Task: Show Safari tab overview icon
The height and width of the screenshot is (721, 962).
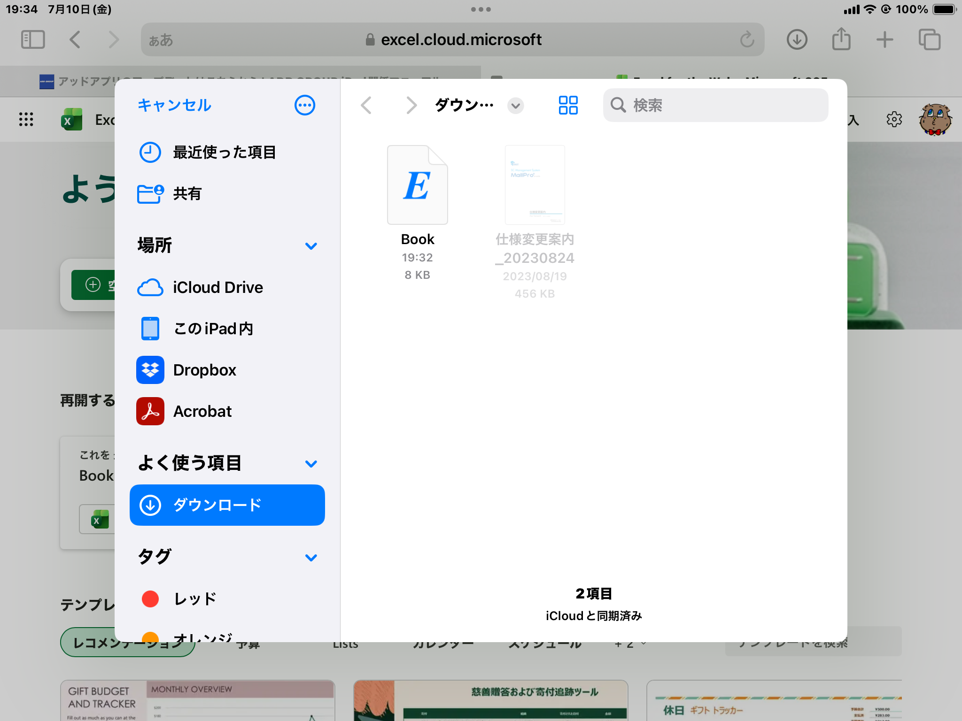Action: (x=930, y=39)
